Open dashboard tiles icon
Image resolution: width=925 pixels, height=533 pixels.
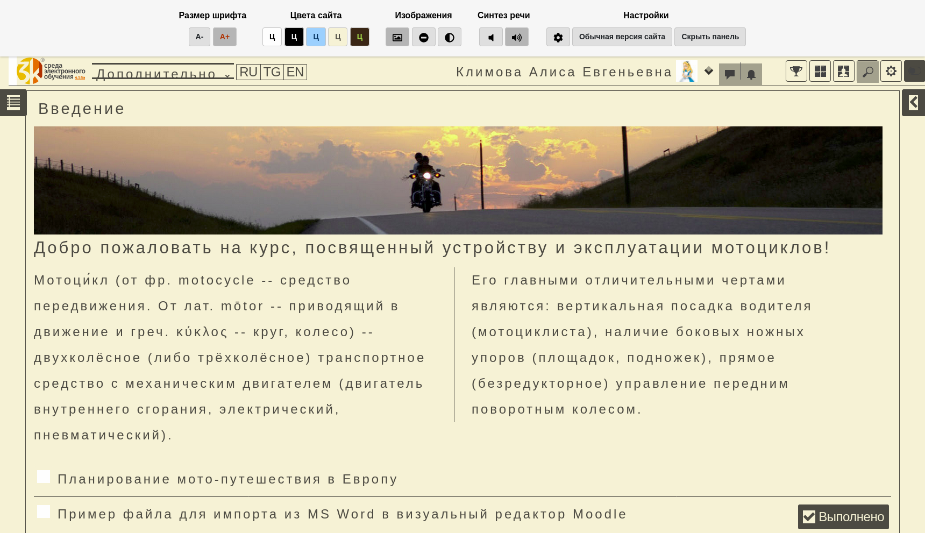click(x=820, y=71)
